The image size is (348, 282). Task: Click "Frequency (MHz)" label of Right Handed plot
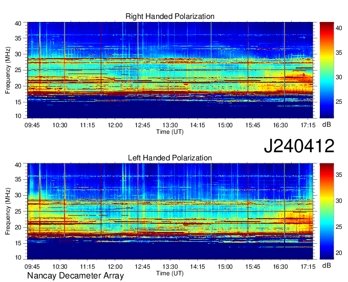[8, 70]
